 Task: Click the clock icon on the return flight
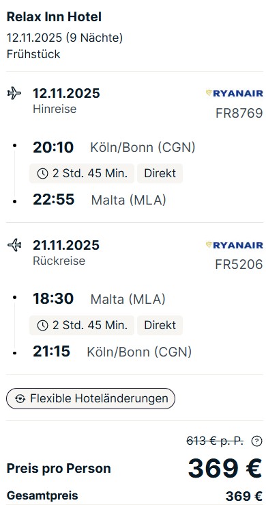[x=42, y=326]
